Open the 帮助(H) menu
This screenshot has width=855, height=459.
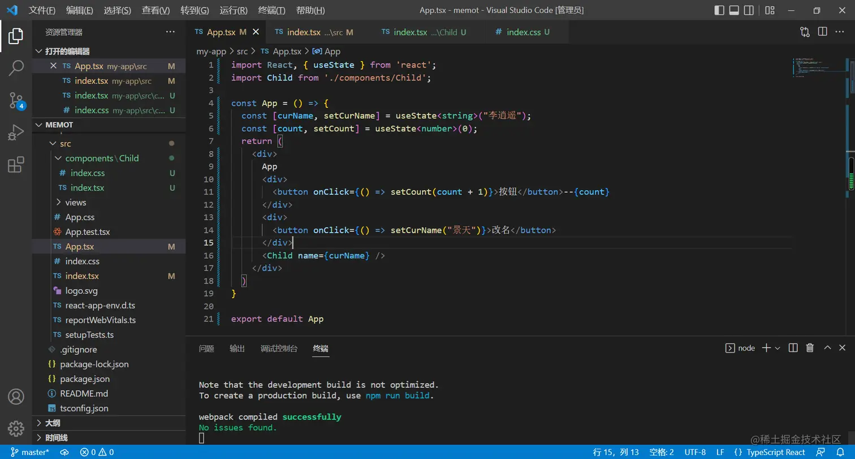[x=310, y=10]
